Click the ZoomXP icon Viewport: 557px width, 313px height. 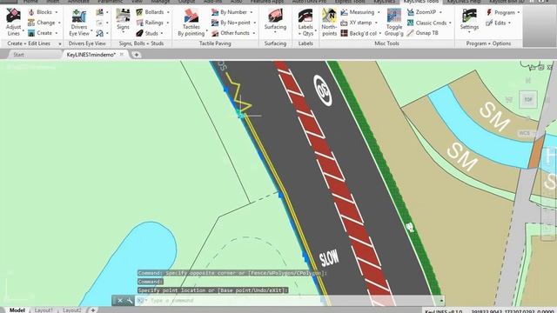click(x=410, y=12)
